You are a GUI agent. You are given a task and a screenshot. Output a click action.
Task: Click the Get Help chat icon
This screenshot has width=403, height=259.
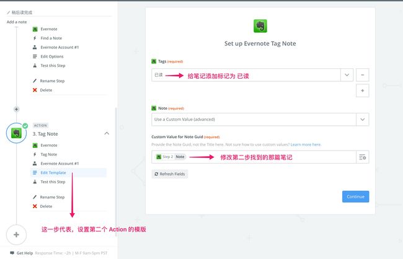point(12,253)
